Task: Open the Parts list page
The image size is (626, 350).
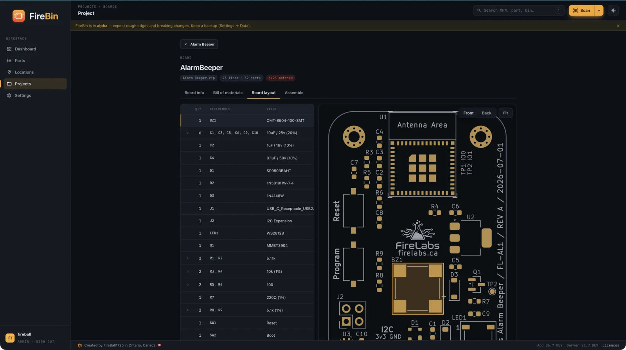Action: pos(35,61)
